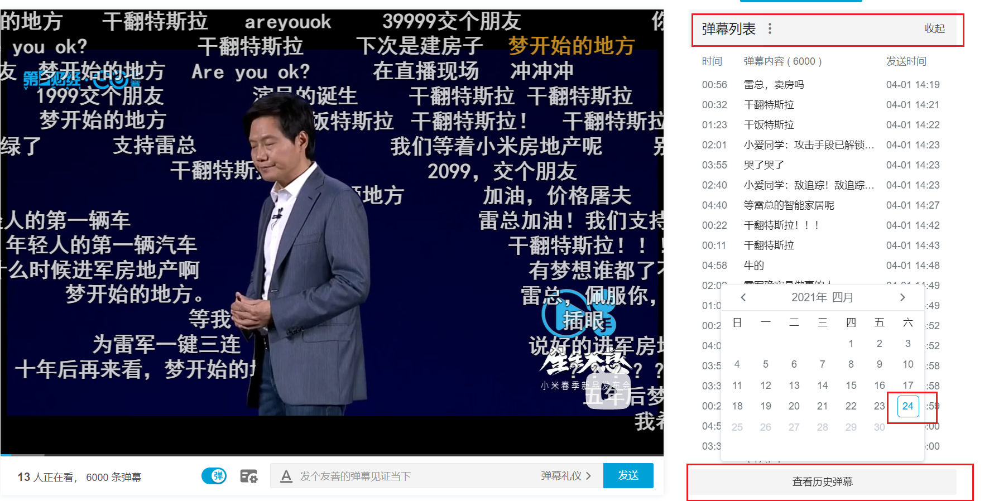Image resolution: width=994 pixels, height=501 pixels.
Task: Select April 13 in calendar
Action: pos(794,386)
